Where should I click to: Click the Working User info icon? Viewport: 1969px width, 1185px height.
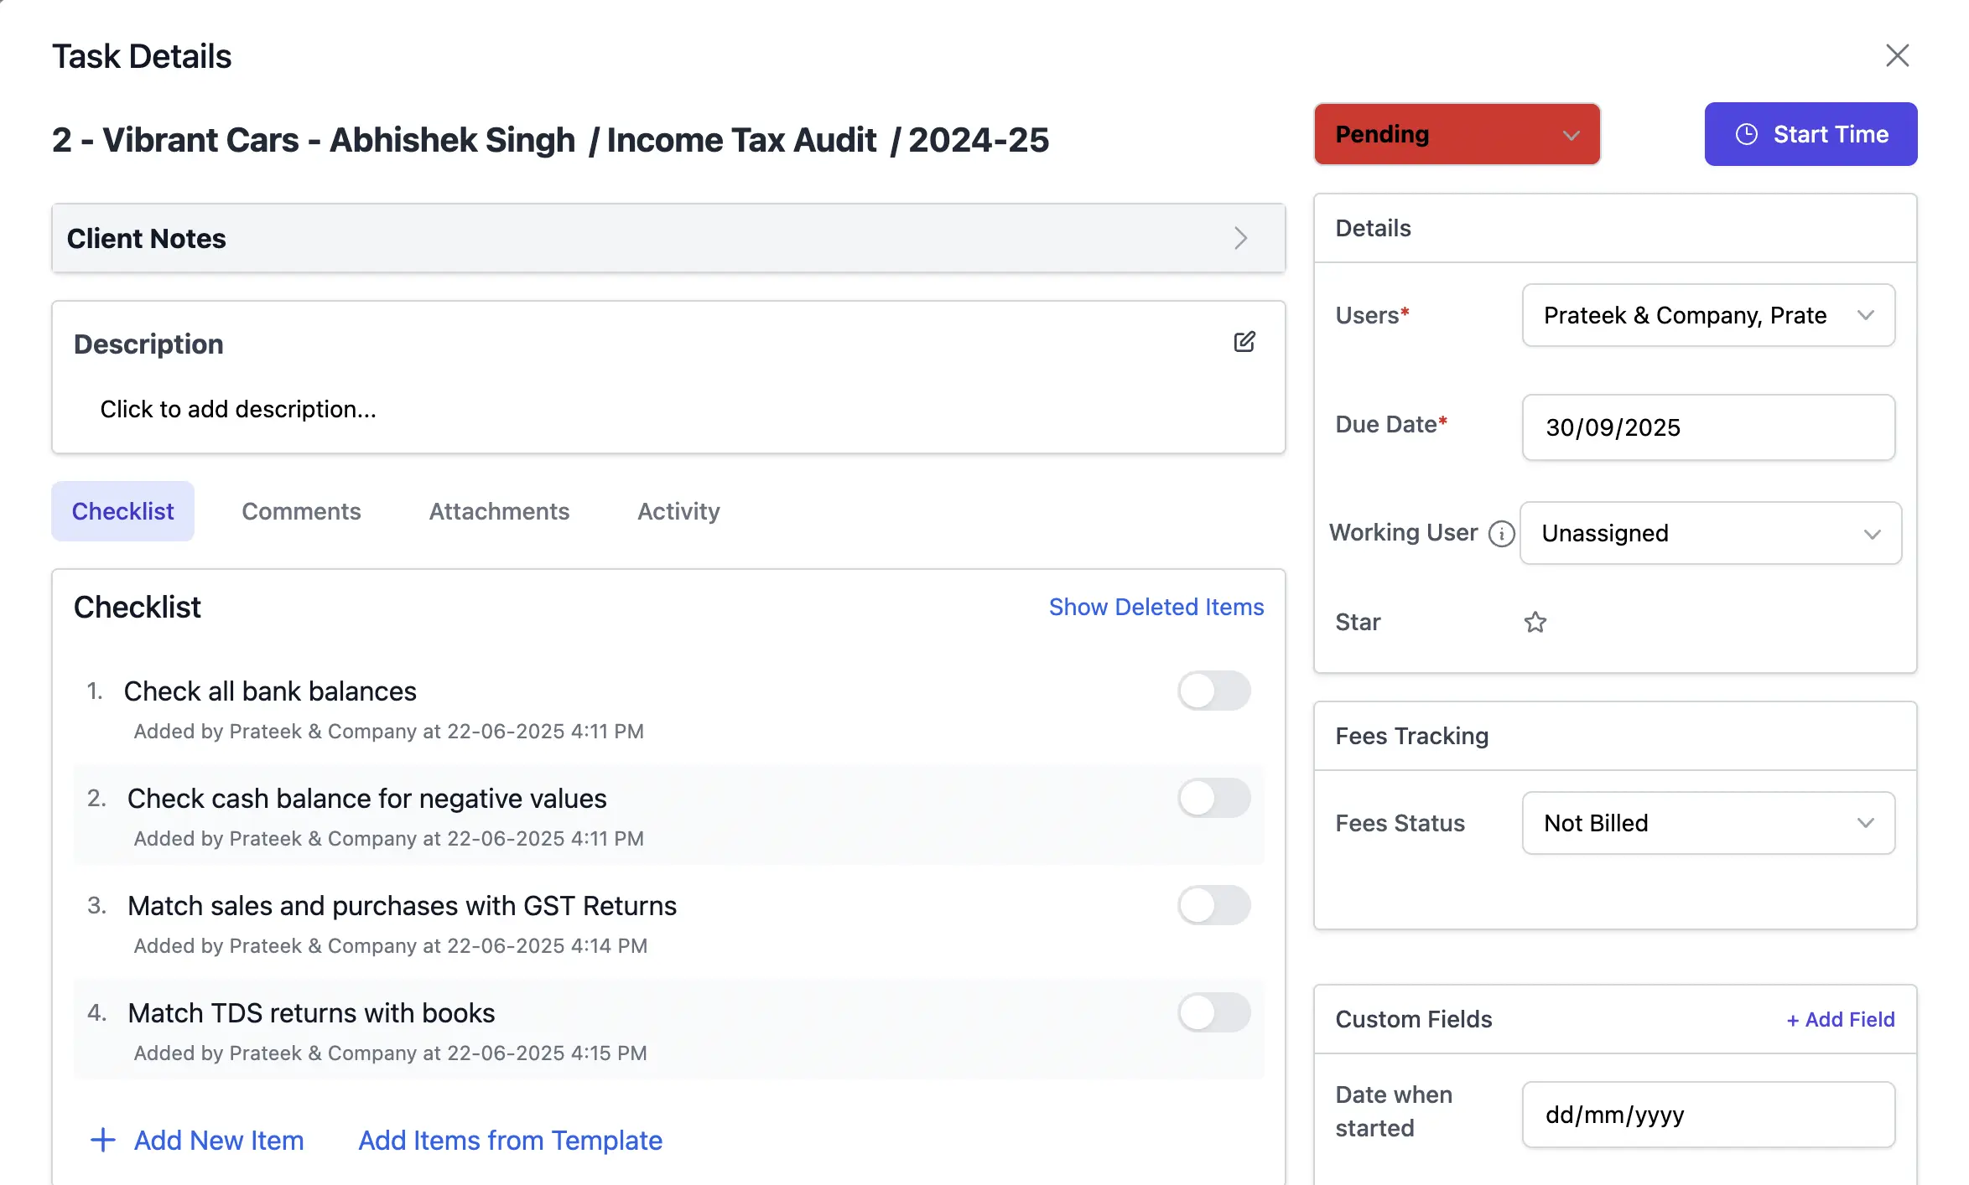point(1501,533)
